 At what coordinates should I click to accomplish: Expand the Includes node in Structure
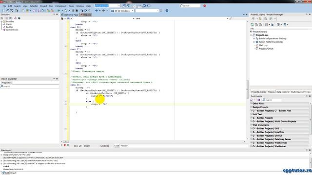[1, 21]
